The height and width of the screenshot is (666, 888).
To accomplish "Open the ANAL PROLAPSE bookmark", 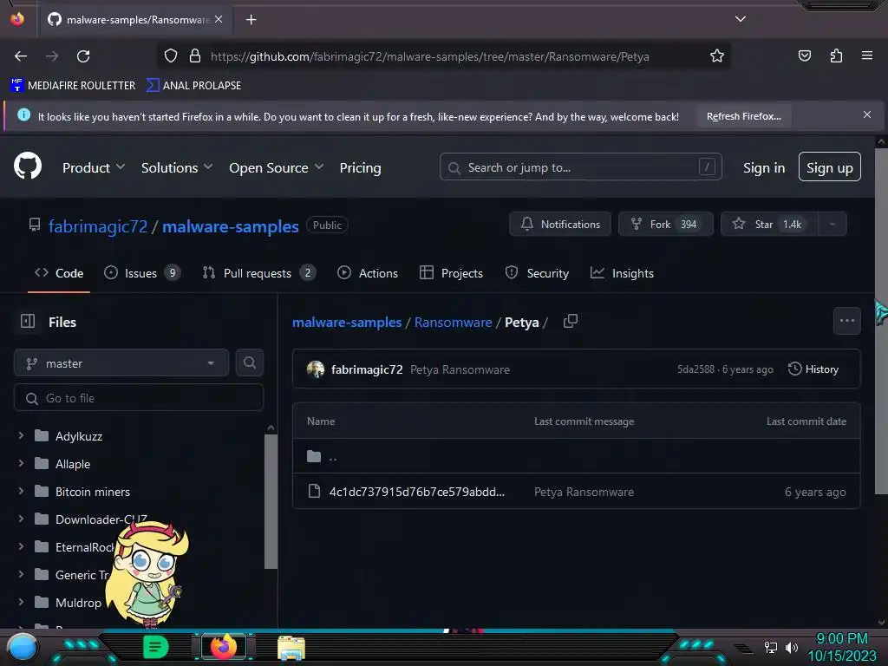I will (x=193, y=86).
